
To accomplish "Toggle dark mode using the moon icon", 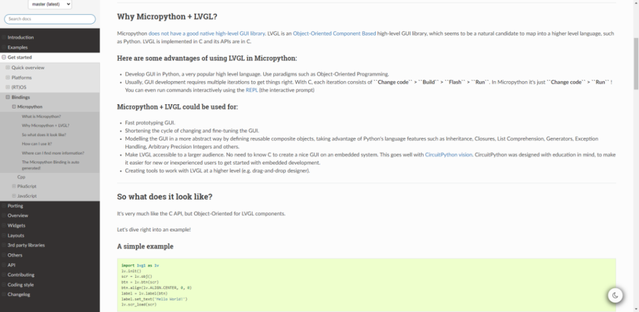I will 615,295.
